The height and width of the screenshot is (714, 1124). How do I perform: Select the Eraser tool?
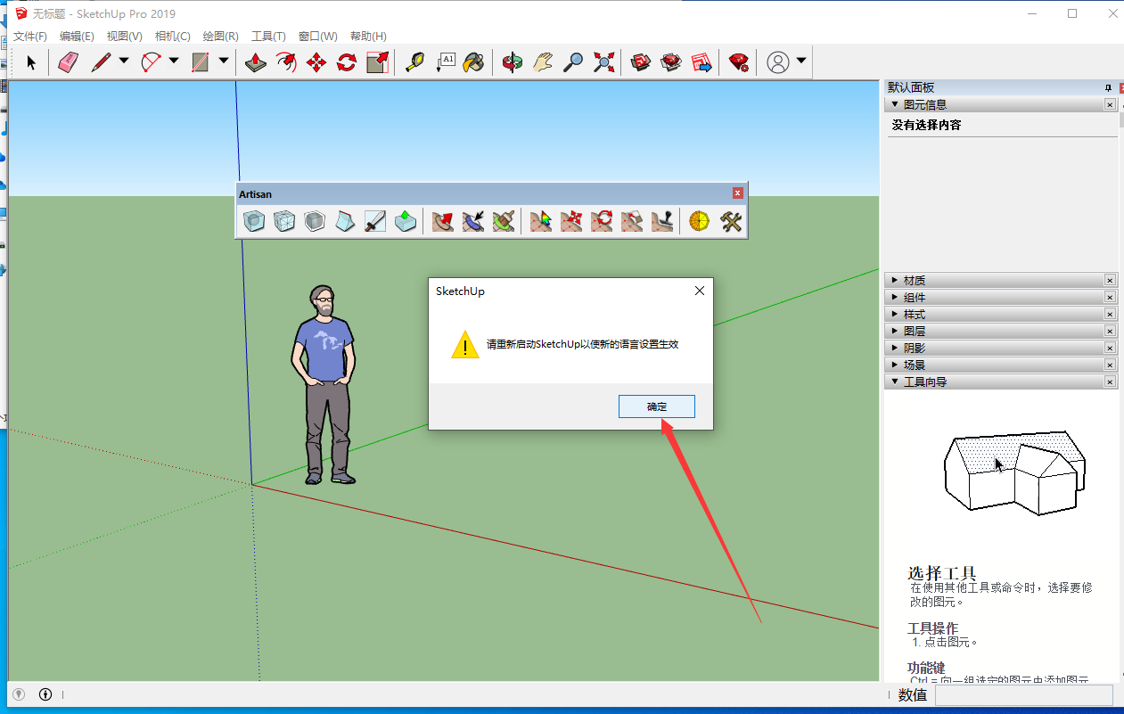pos(69,62)
